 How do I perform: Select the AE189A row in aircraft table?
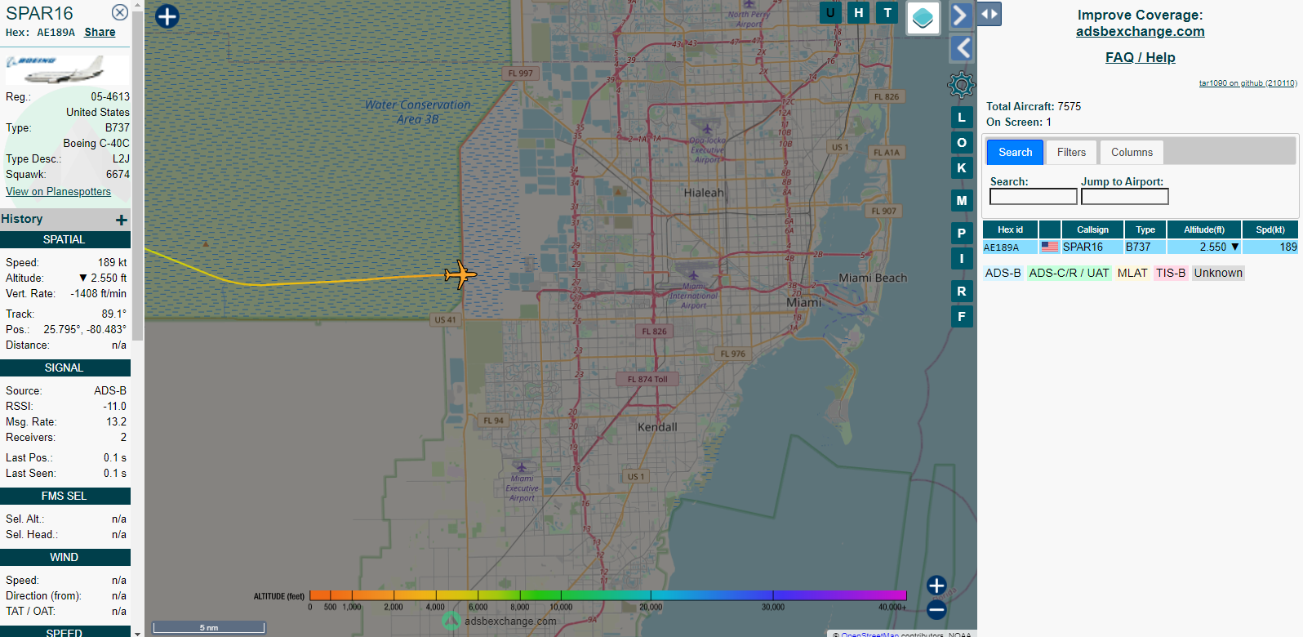(1140, 247)
